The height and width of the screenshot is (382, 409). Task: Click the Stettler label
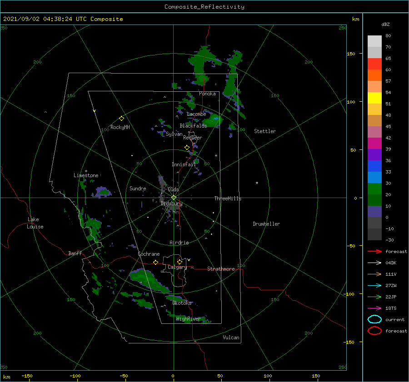coord(265,131)
